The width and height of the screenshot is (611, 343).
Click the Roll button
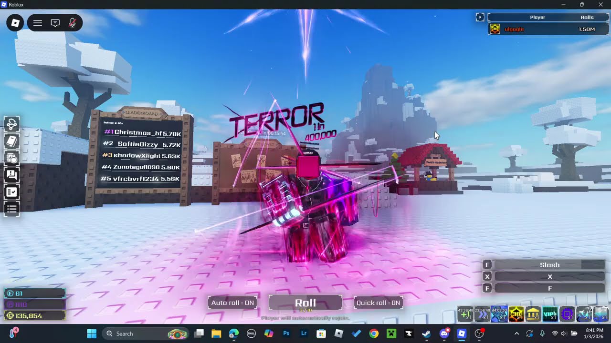click(x=305, y=303)
